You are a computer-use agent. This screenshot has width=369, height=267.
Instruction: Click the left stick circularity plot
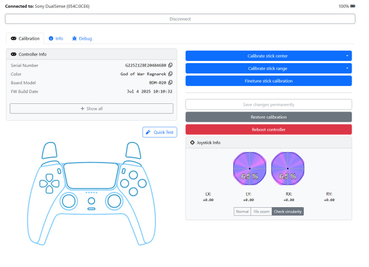click(x=250, y=169)
